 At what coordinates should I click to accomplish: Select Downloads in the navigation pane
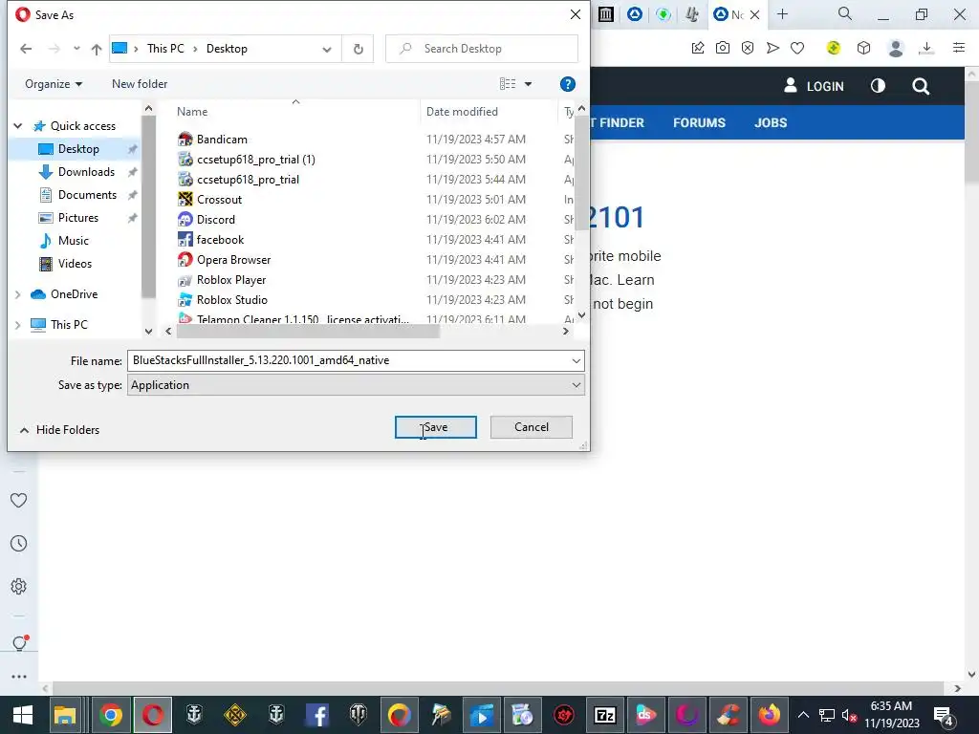click(86, 172)
